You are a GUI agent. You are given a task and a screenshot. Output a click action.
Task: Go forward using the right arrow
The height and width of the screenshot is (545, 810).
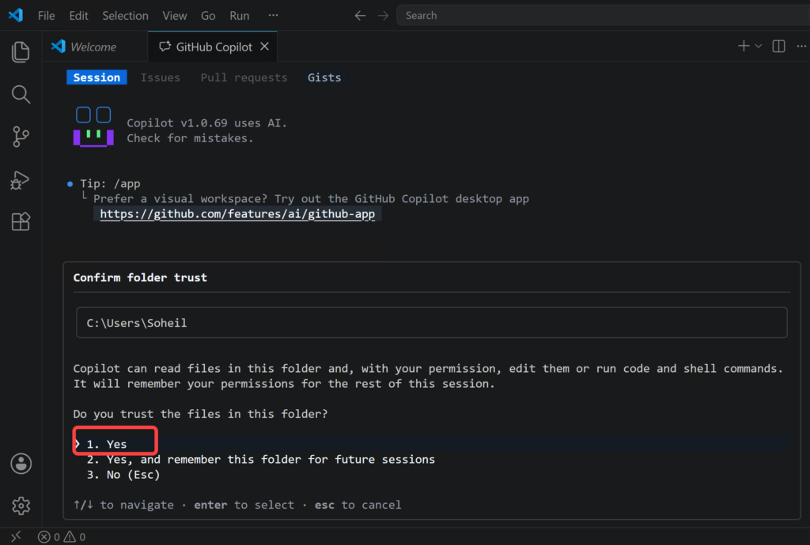pyautogui.click(x=383, y=16)
